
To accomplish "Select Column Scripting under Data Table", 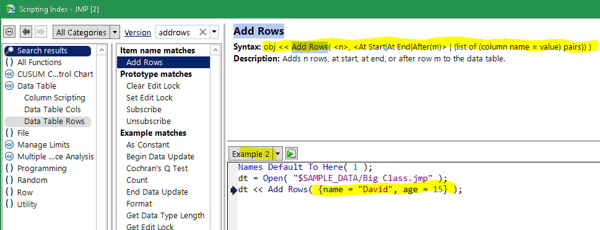I will pos(54,98).
